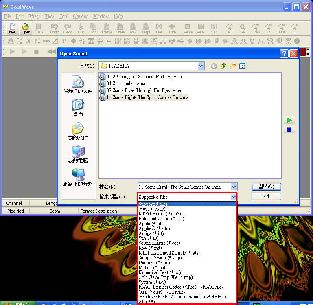Click the 取消 (Cancel) button
Image resolution: width=313 pixels, height=305 pixels.
pyautogui.click(x=266, y=196)
